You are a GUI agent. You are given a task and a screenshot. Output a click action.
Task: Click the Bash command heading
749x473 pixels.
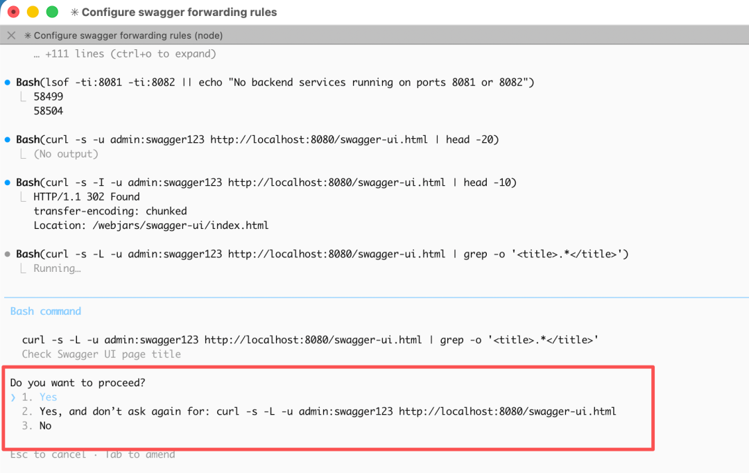[46, 311]
